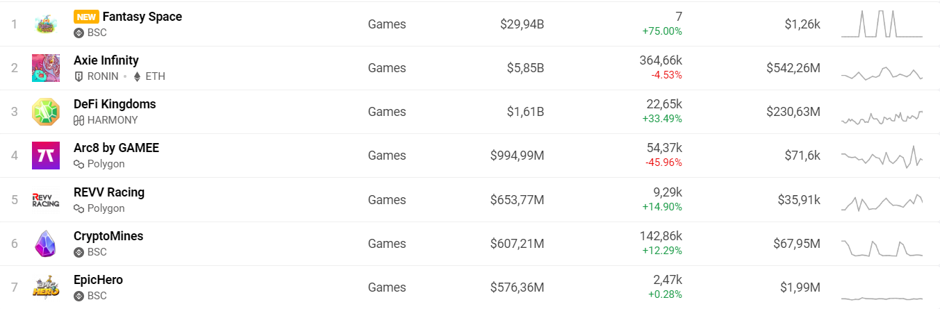View the CryptoMines activity sparkline chart
The width and height of the screenshot is (940, 309).
(882, 248)
